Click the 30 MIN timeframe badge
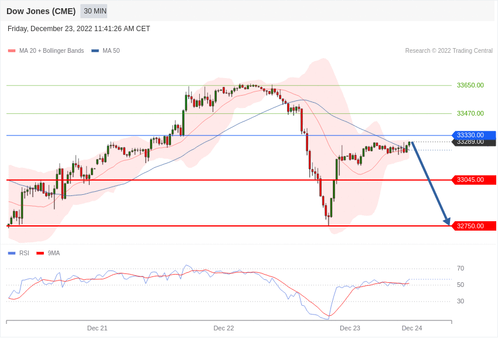 94,11
